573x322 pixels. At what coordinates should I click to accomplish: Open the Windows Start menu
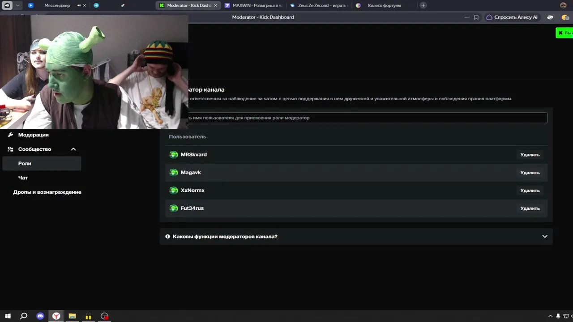click(x=8, y=316)
